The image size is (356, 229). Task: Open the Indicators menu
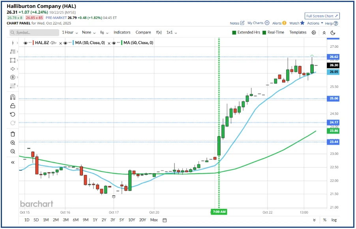pyautogui.click(x=122, y=32)
